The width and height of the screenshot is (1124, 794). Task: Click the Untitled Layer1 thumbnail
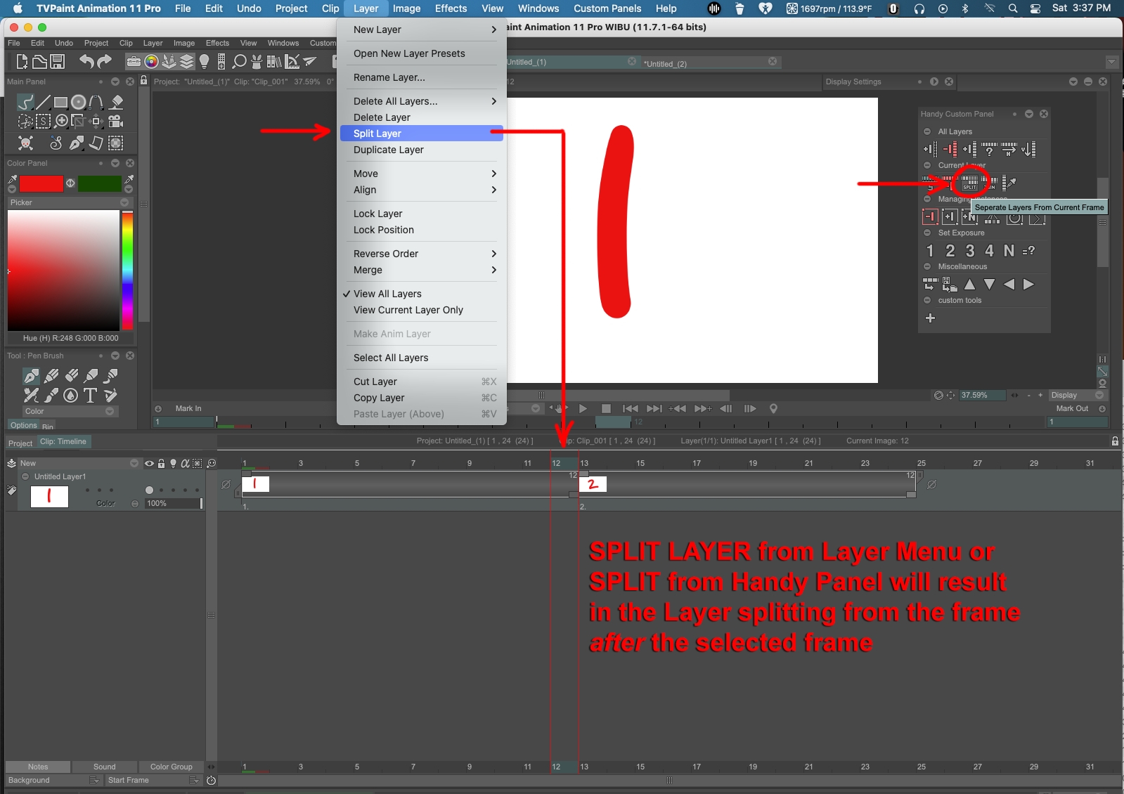49,497
